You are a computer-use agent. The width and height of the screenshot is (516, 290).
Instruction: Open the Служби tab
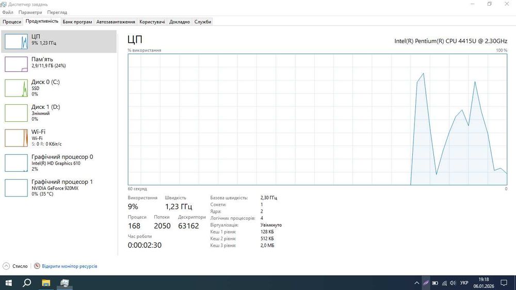click(203, 22)
